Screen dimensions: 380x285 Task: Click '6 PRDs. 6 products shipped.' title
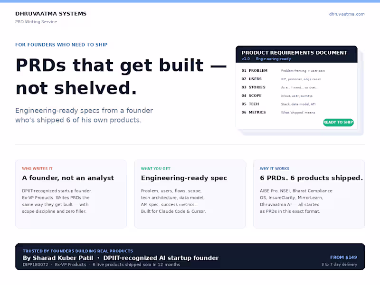pyautogui.click(x=312, y=178)
